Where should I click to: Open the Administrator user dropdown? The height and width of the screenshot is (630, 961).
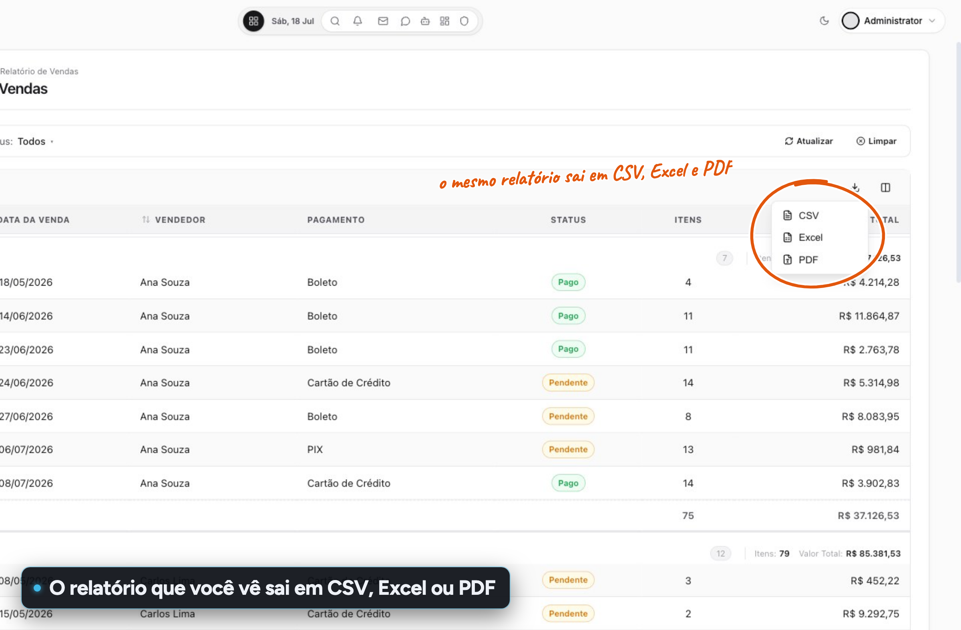[x=892, y=20]
